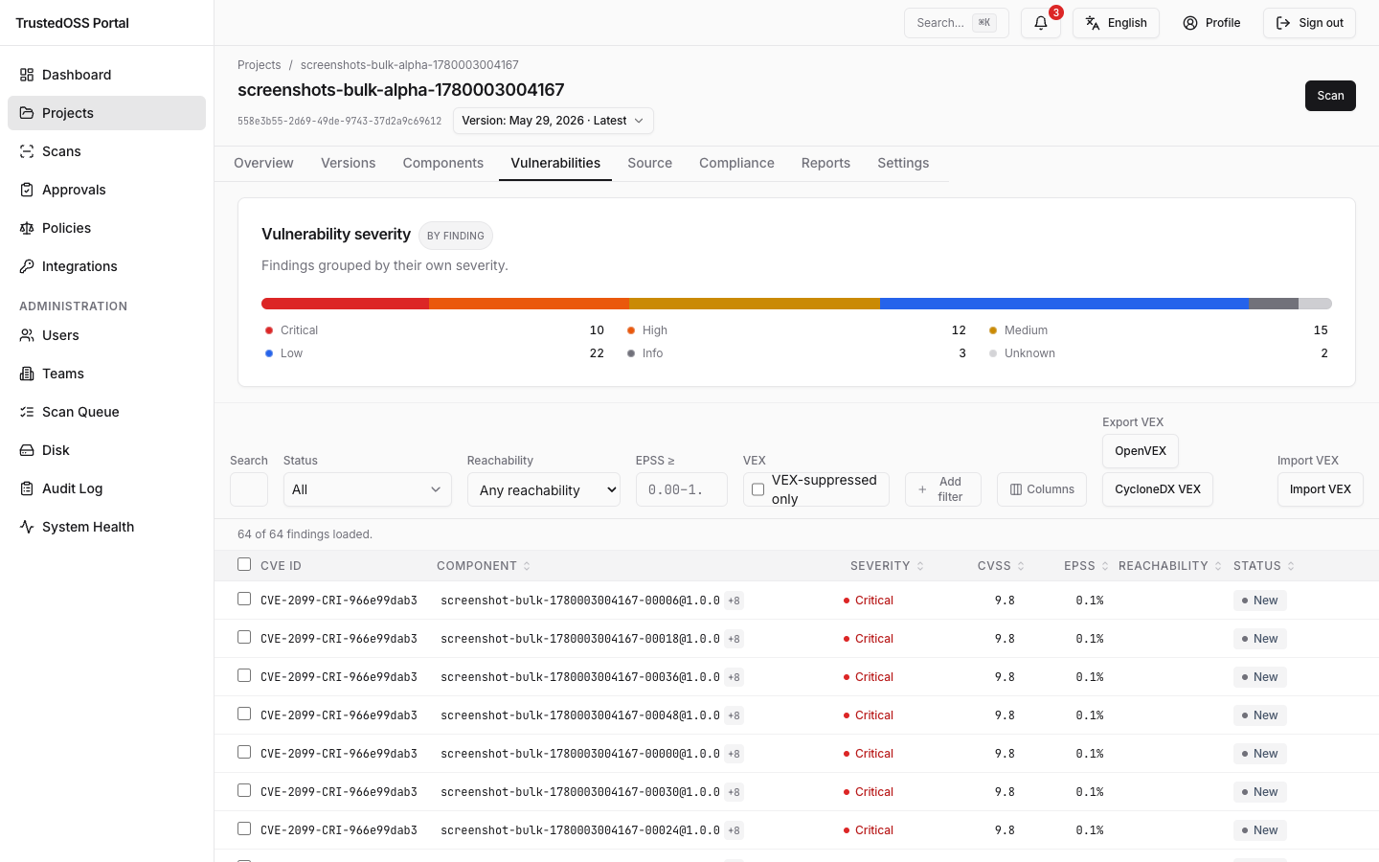Switch to the Source tab
This screenshot has width=1379, height=862.
(x=649, y=163)
